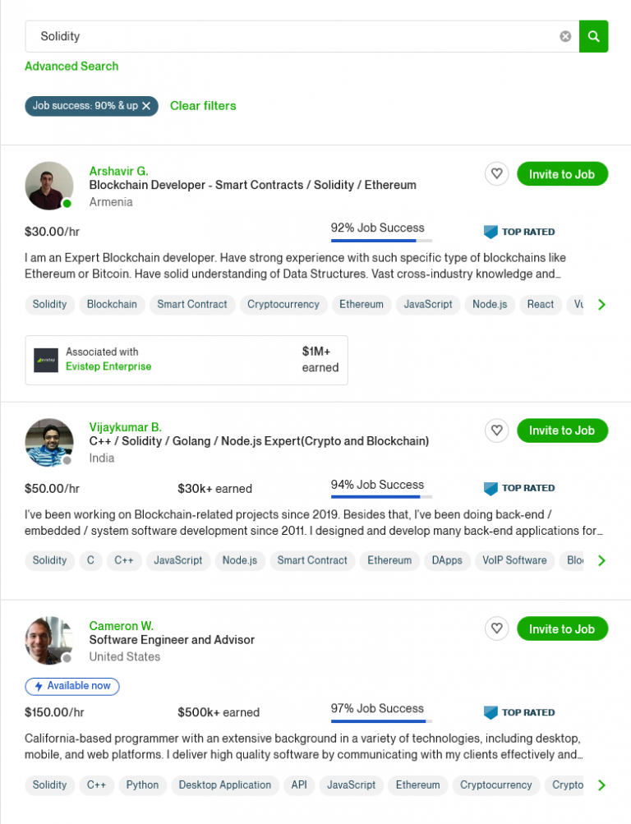Open Arshavir G. profile photo
Screen dimensions: 631x824
pyautogui.click(x=49, y=186)
